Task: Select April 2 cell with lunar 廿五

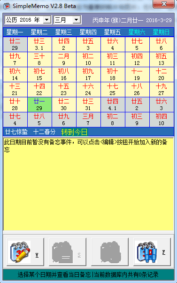Action: coord(137,105)
